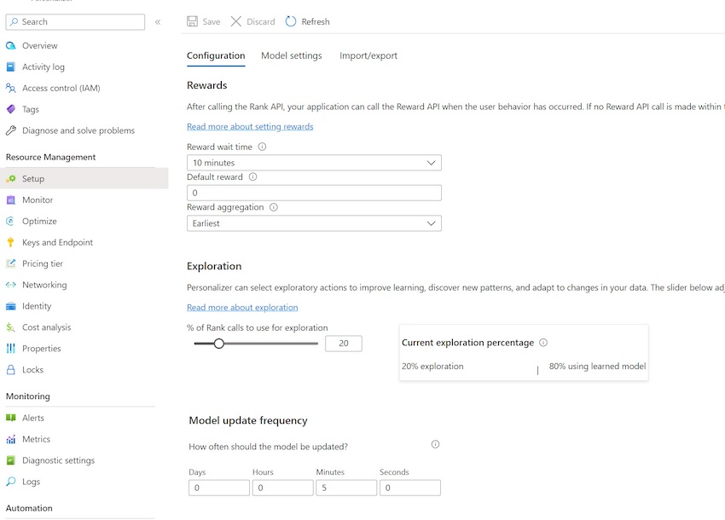Screen dimensions: 725x520
Task: Click the Default reward input field
Action: click(314, 193)
